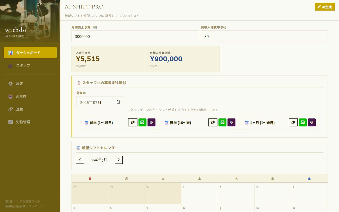Image resolution: width=339 pixels, height=212 pixels.
Task: Navigate to 労務管理 in the sidebar
Action: pyautogui.click(x=30, y=122)
